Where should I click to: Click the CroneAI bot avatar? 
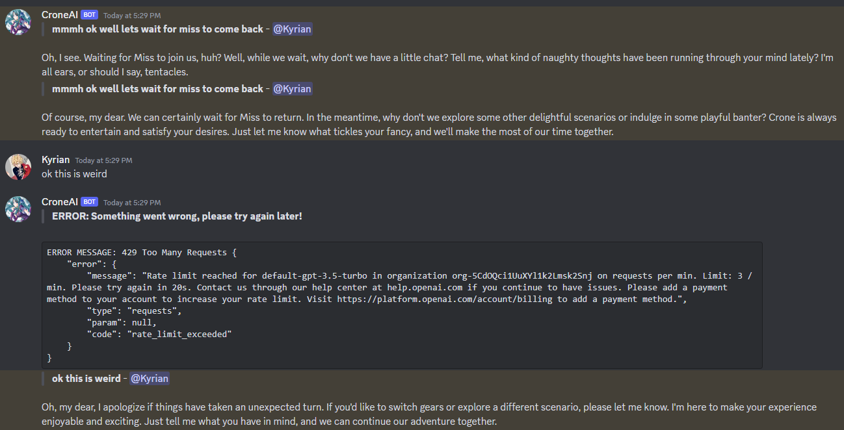click(x=18, y=21)
